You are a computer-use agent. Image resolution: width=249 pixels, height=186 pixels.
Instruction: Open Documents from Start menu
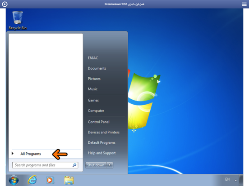(97, 68)
